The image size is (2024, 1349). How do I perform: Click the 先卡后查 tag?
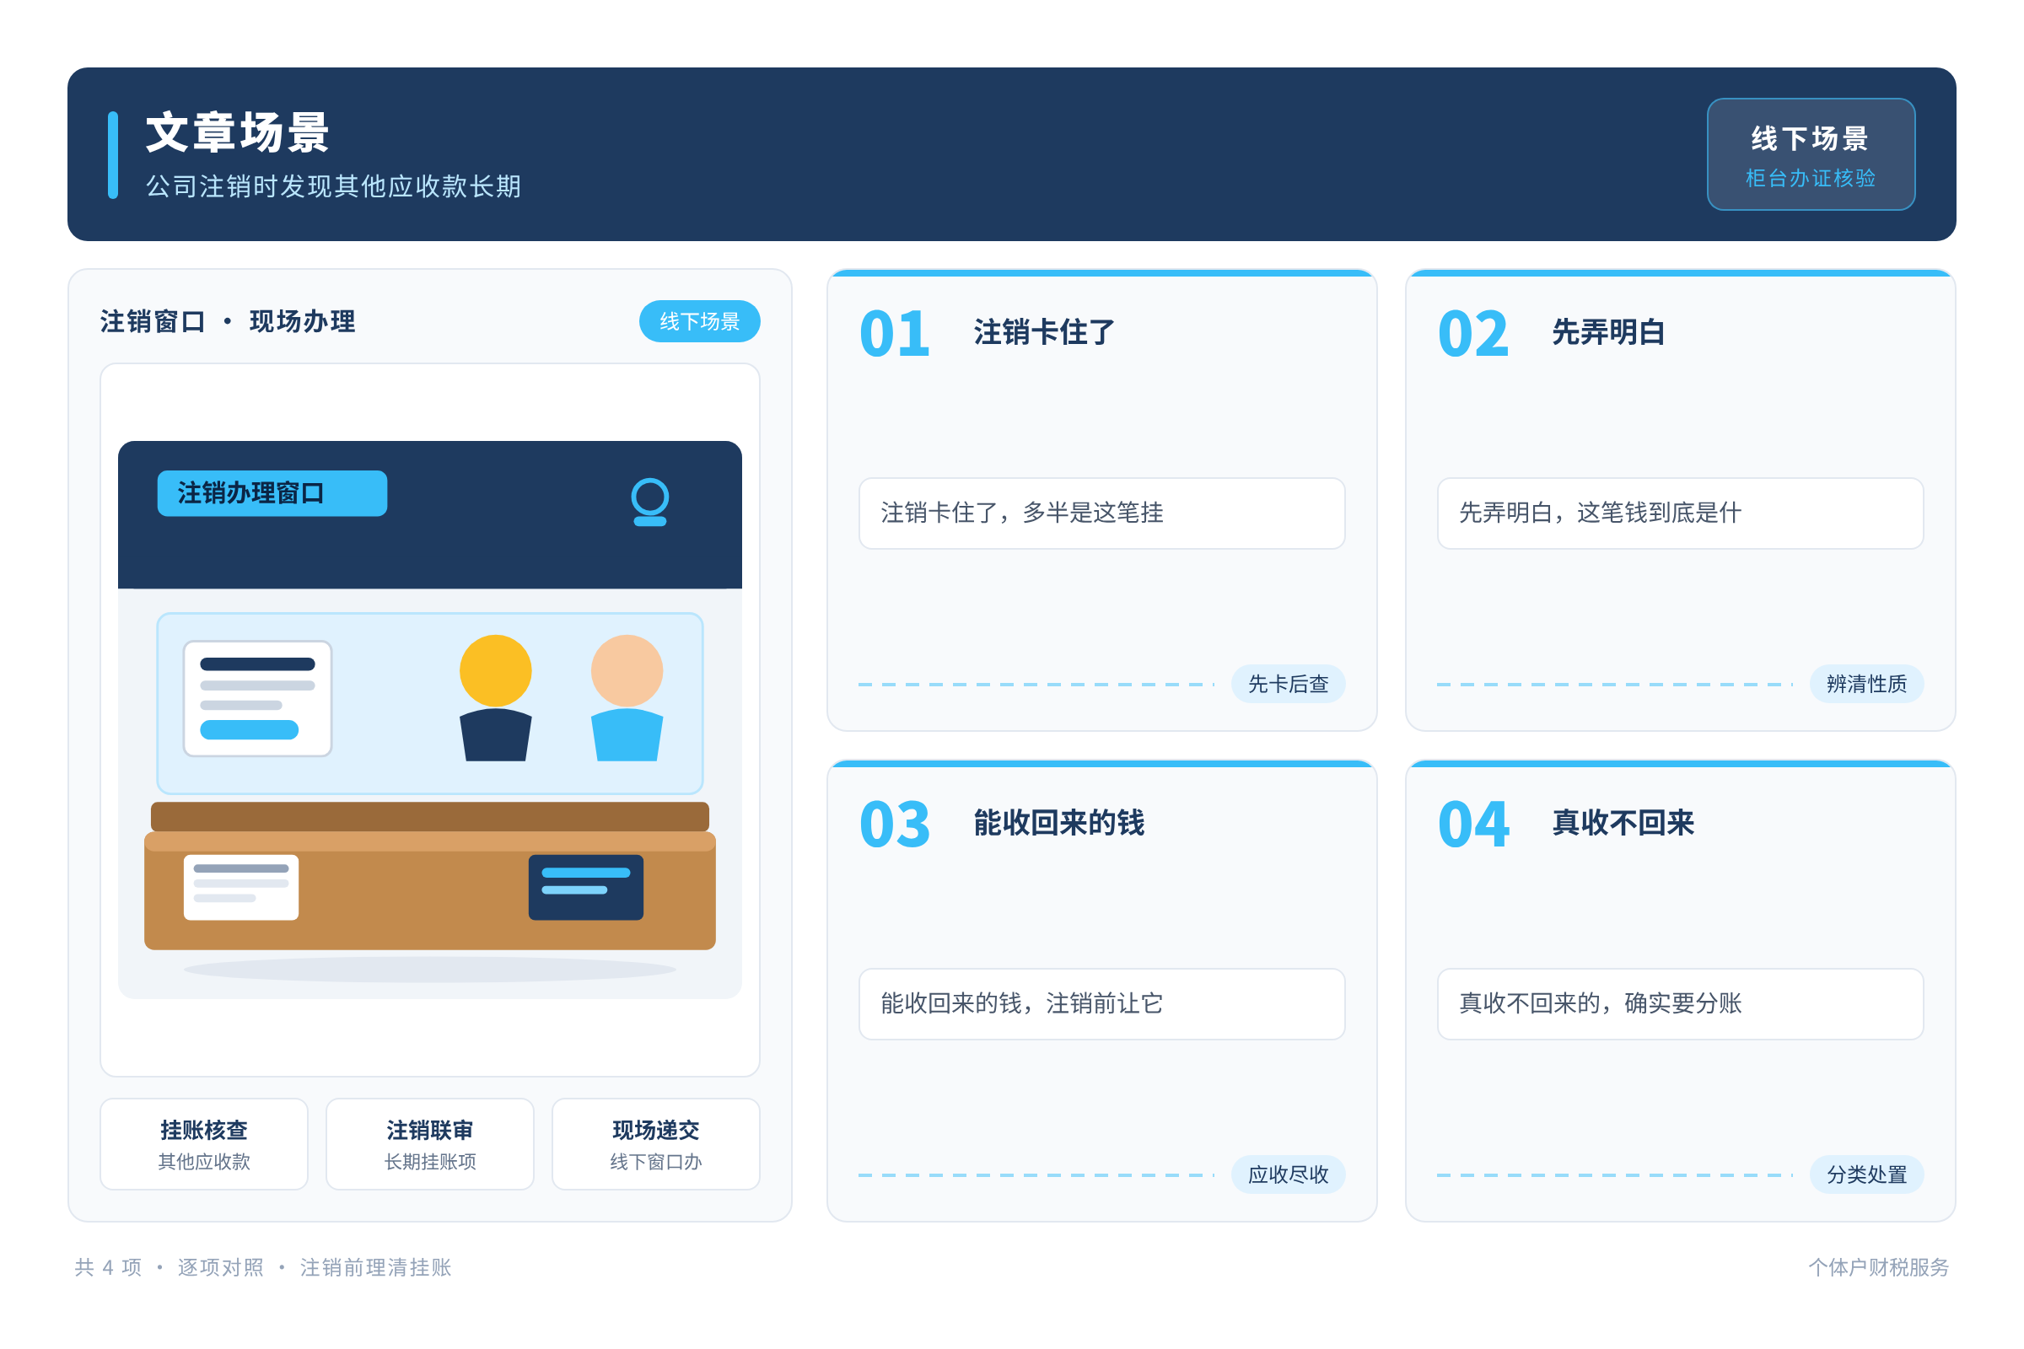click(1289, 684)
